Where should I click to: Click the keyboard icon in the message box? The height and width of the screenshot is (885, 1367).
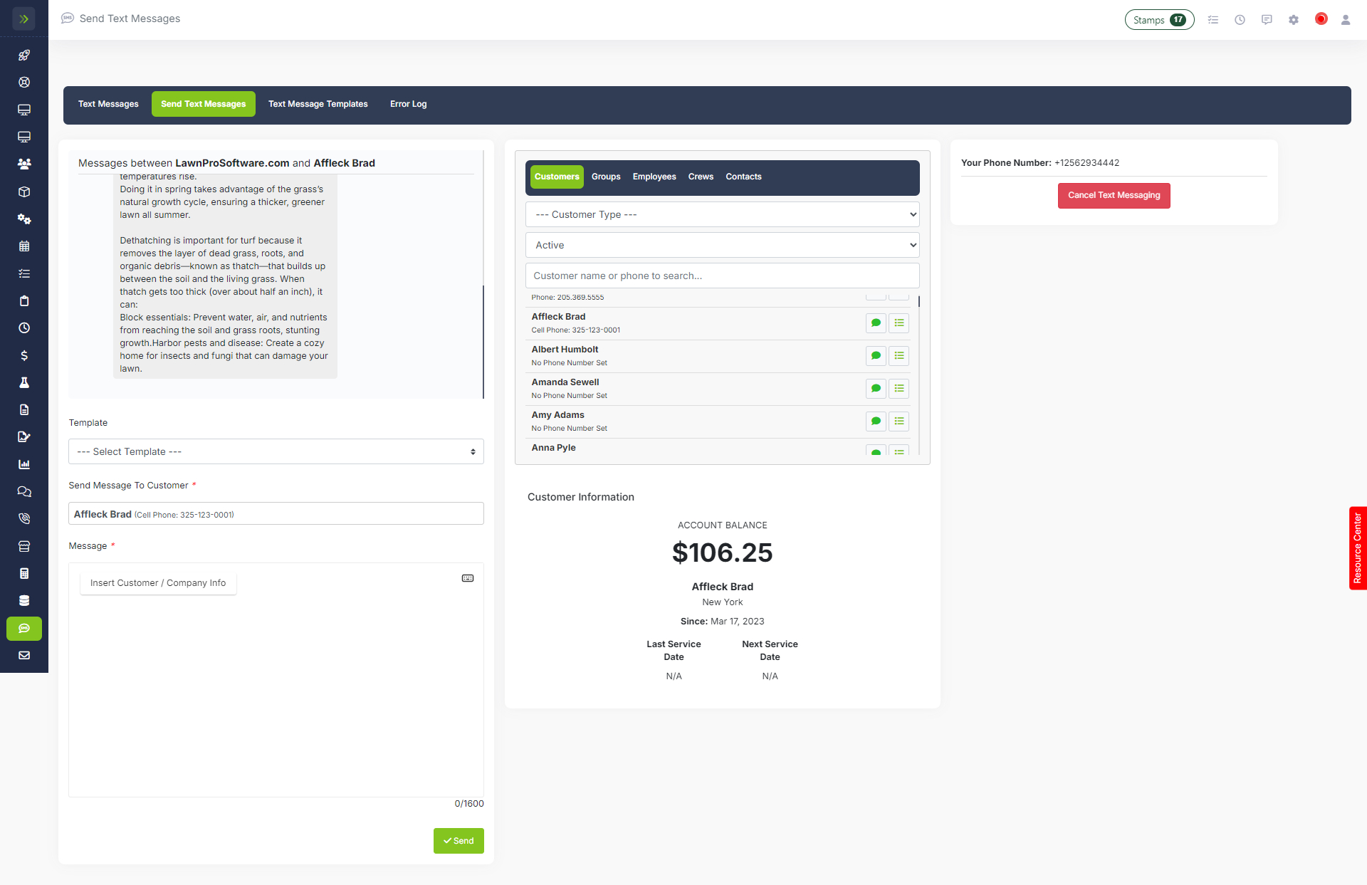(x=468, y=578)
